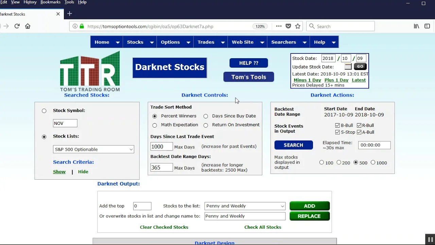Open the browser History menu

(x=30, y=2)
